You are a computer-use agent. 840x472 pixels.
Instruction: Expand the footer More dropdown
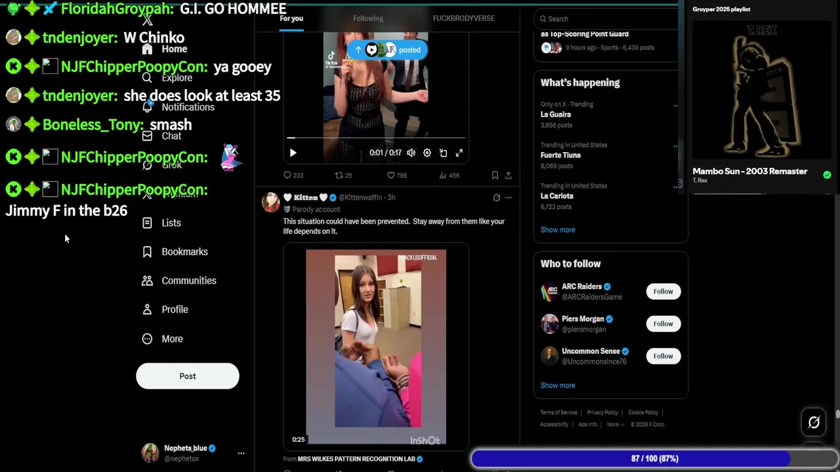pyautogui.click(x=616, y=424)
